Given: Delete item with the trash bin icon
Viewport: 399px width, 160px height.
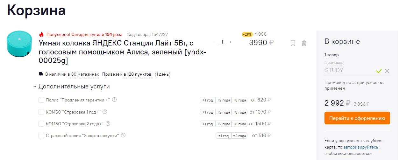Looking at the screenshot, I should (304, 43).
